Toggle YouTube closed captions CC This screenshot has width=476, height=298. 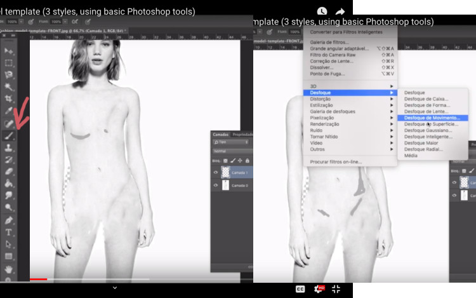(x=300, y=289)
